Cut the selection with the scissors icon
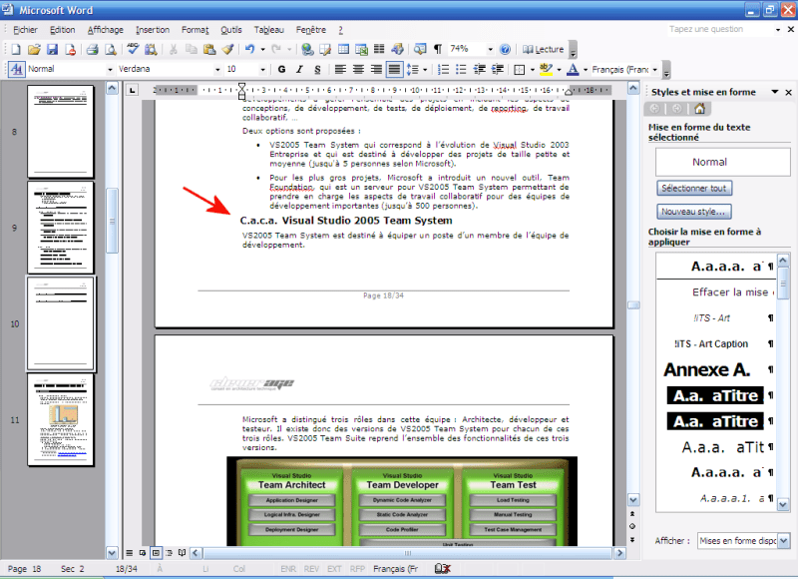 click(x=173, y=49)
